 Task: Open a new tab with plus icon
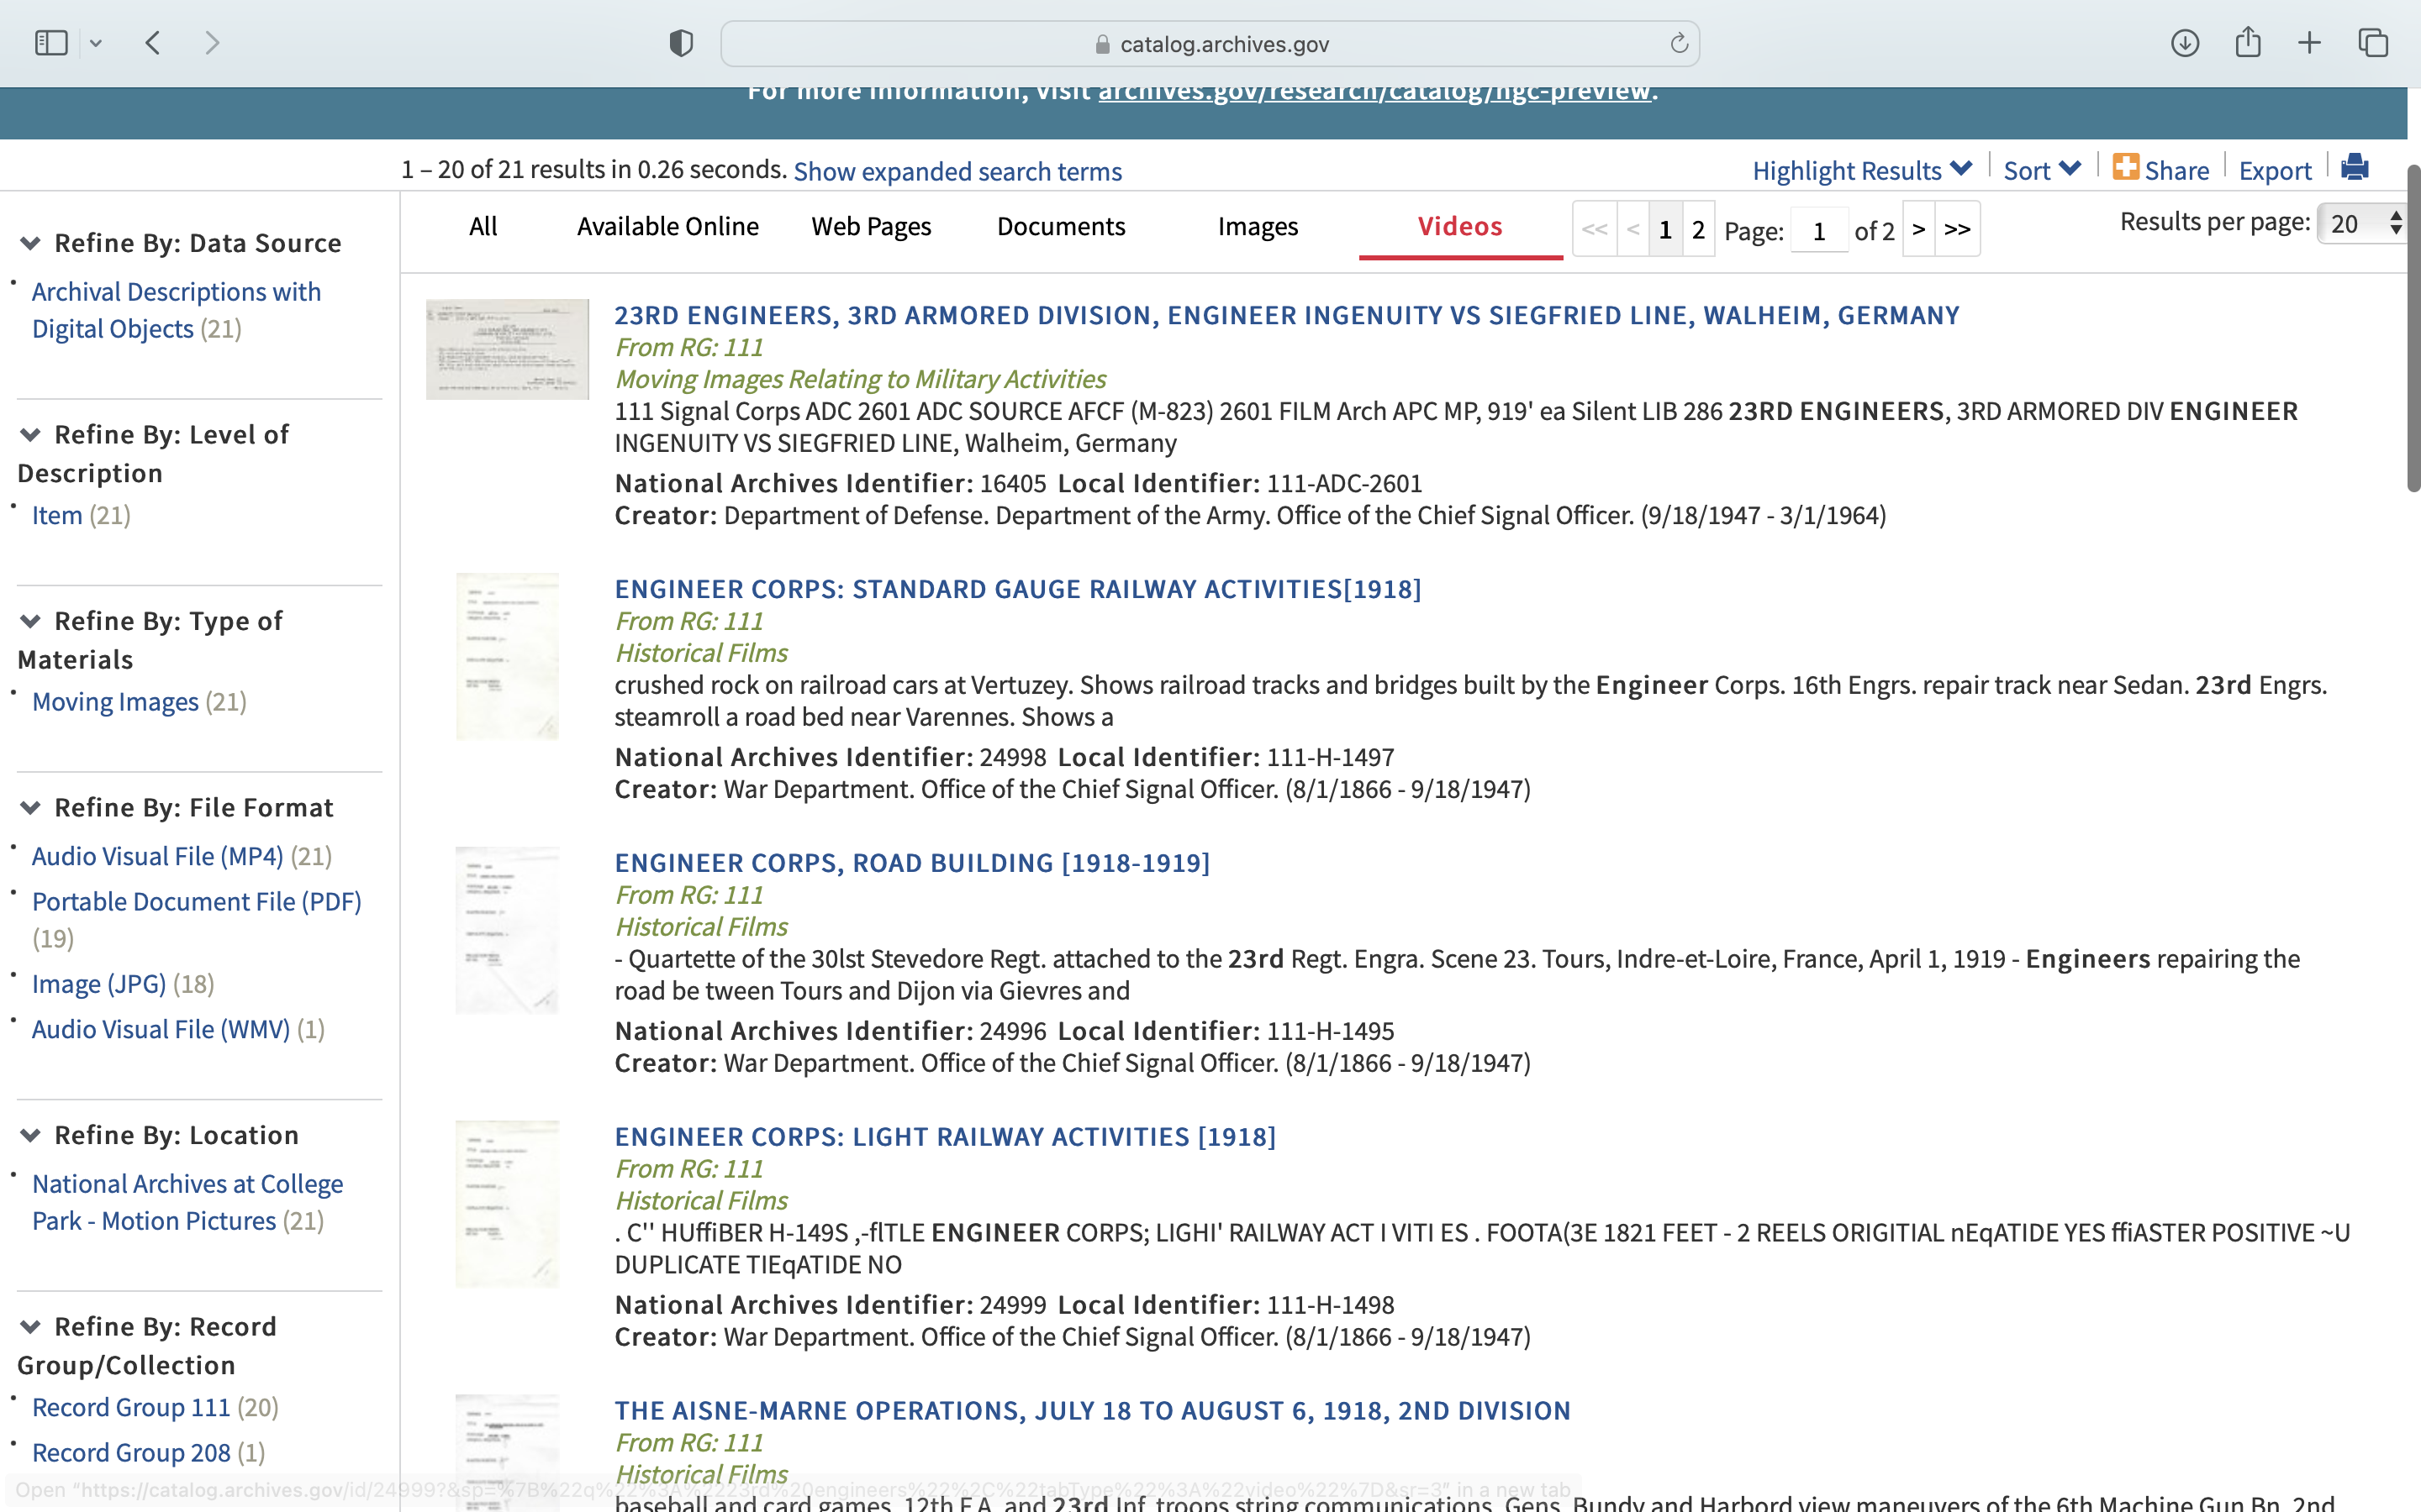click(2309, 43)
